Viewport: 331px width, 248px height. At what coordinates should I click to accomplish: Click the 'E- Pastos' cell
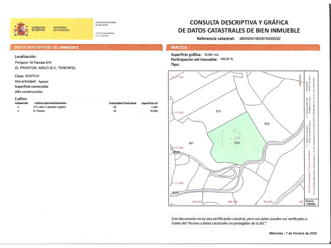tap(39, 111)
